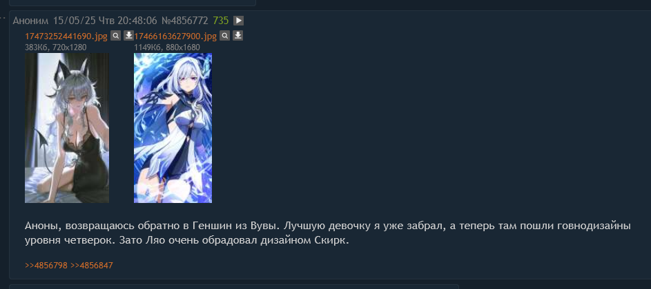Click the 1149Кб, 880x1680 file info
Screen dimensions: 651x289
click(166, 47)
